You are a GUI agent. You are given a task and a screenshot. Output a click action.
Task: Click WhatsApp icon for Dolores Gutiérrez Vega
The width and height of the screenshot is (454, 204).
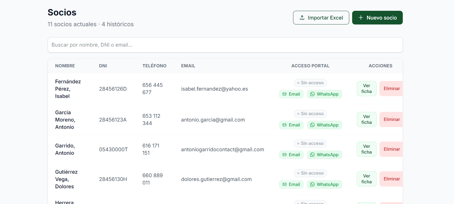click(312, 184)
